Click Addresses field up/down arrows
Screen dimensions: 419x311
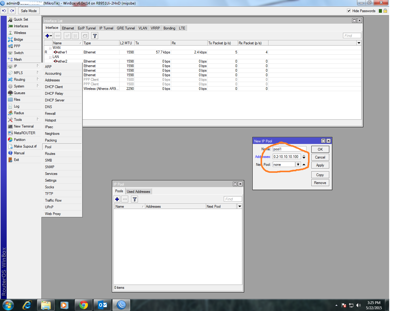[x=304, y=157]
